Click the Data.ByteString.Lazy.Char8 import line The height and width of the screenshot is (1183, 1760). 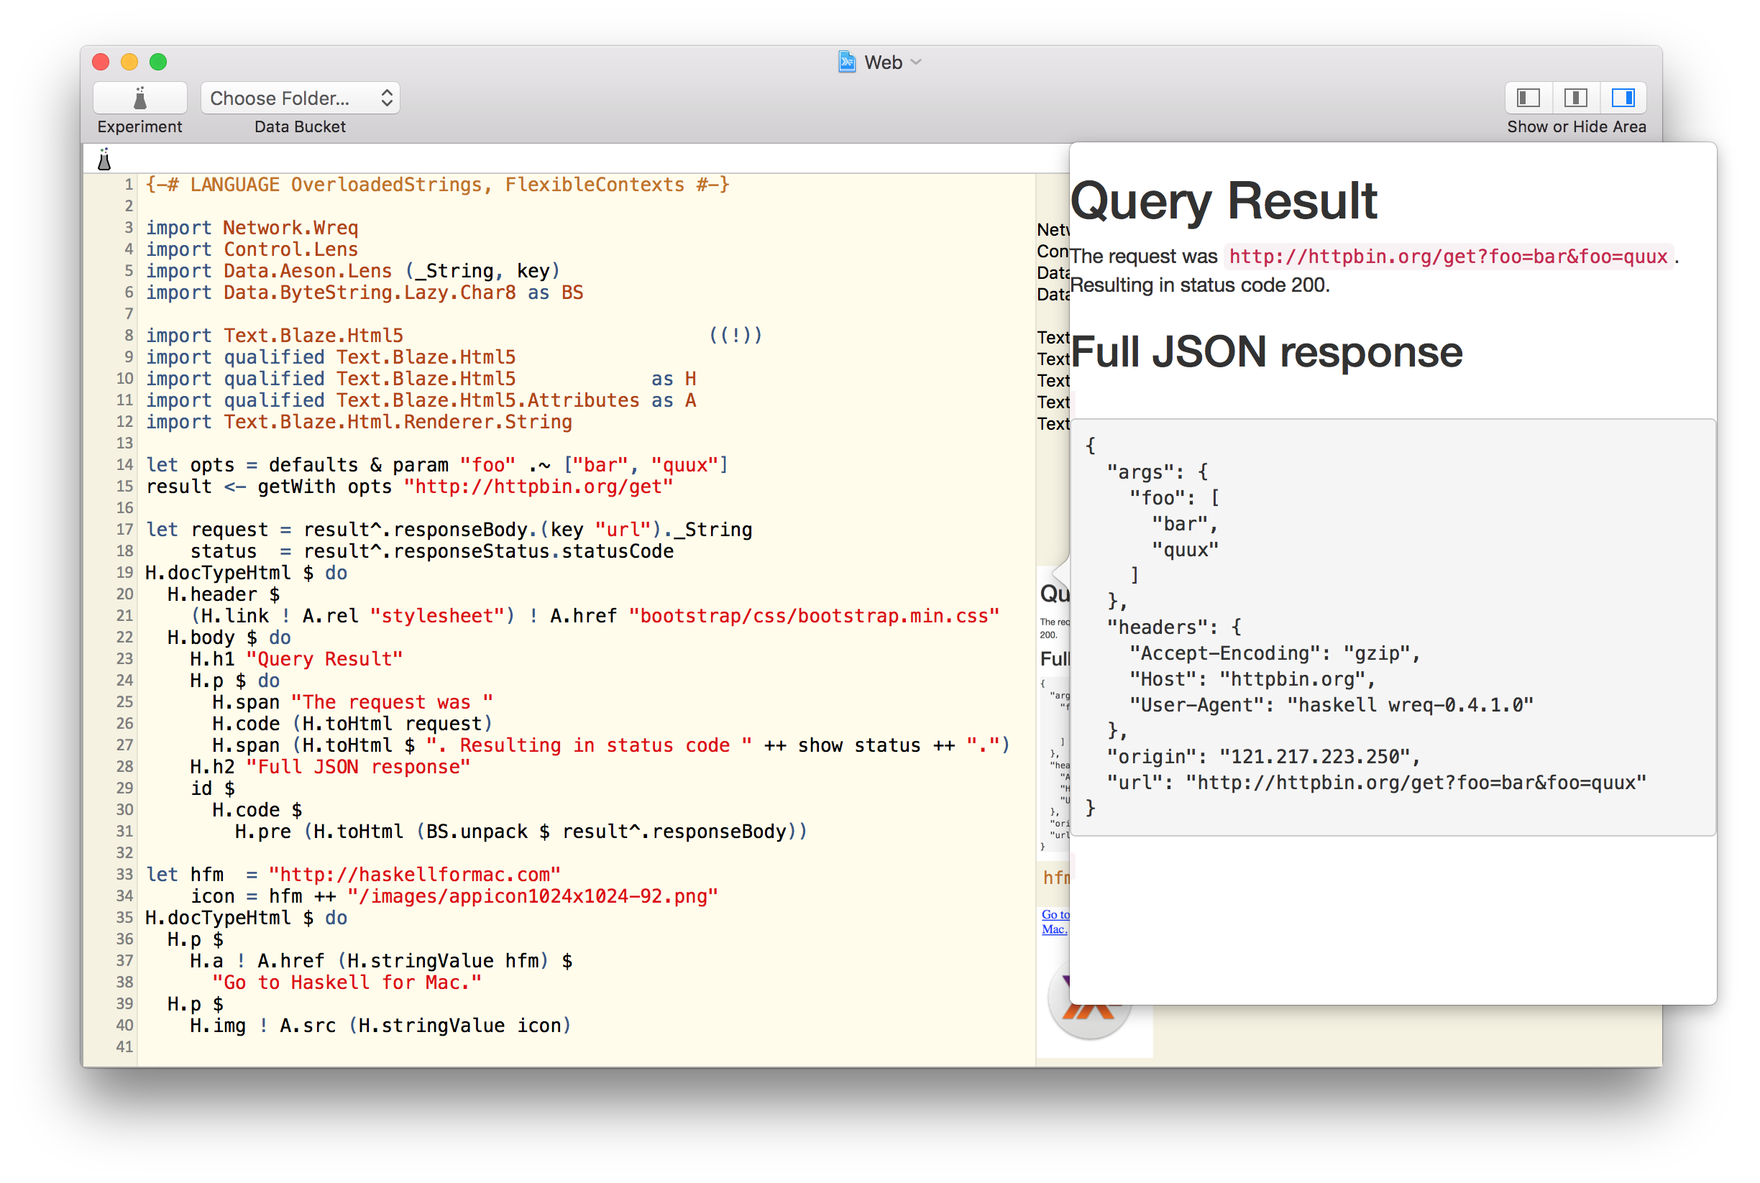[x=365, y=293]
